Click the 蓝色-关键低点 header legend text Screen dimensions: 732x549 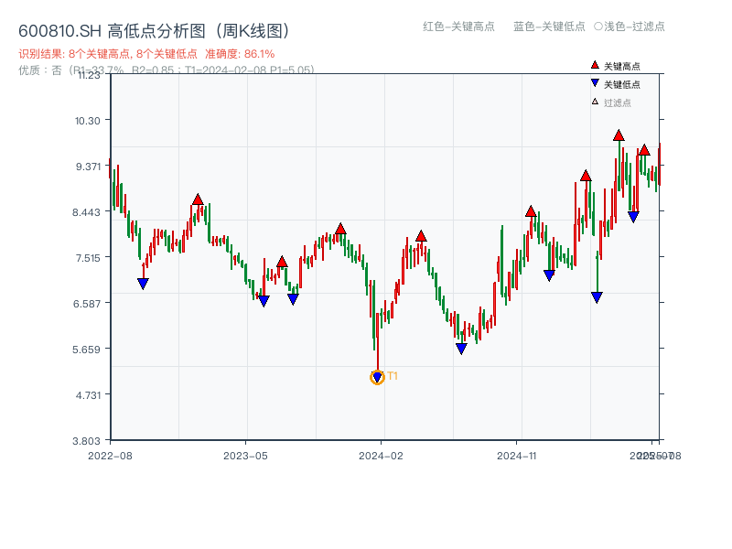[549, 27]
